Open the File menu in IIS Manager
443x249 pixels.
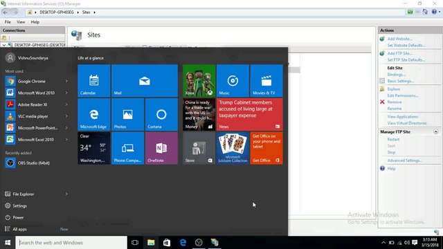point(8,22)
